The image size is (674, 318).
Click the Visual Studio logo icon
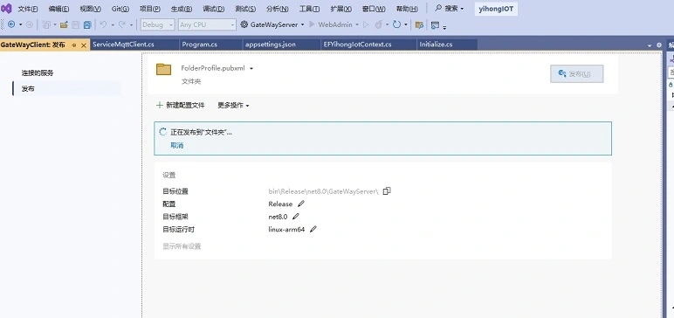click(x=6, y=9)
